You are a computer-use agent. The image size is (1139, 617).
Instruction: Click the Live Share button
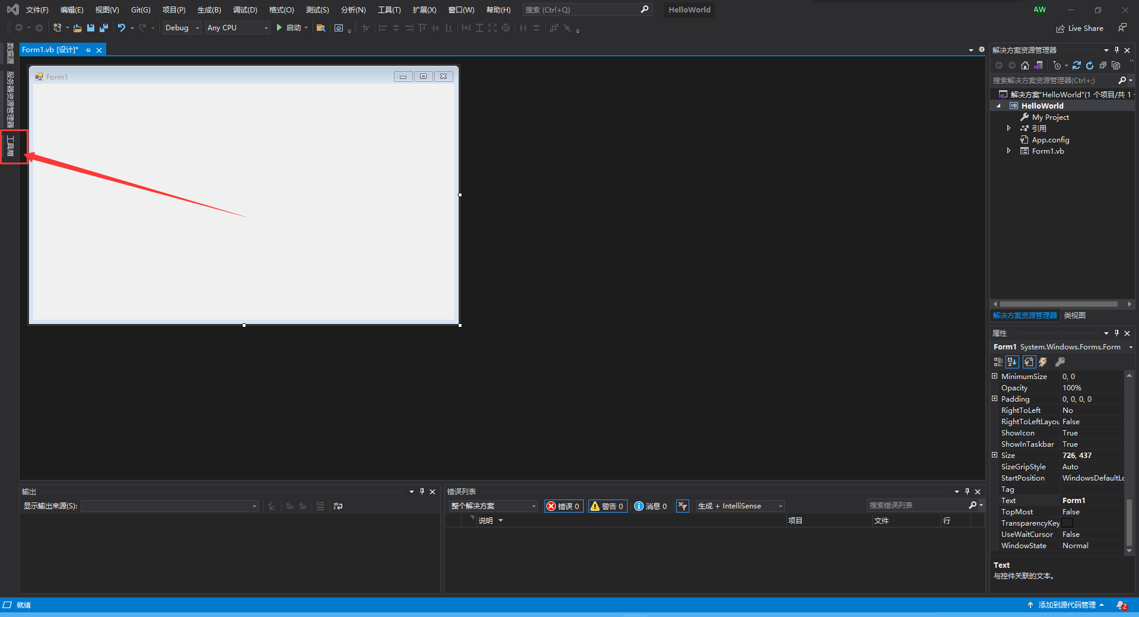click(x=1080, y=28)
